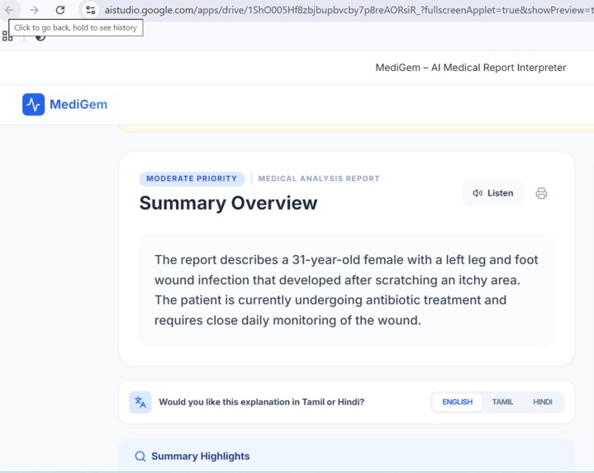Click the Moderate Priority badge
The height and width of the screenshot is (473, 594).
[192, 178]
